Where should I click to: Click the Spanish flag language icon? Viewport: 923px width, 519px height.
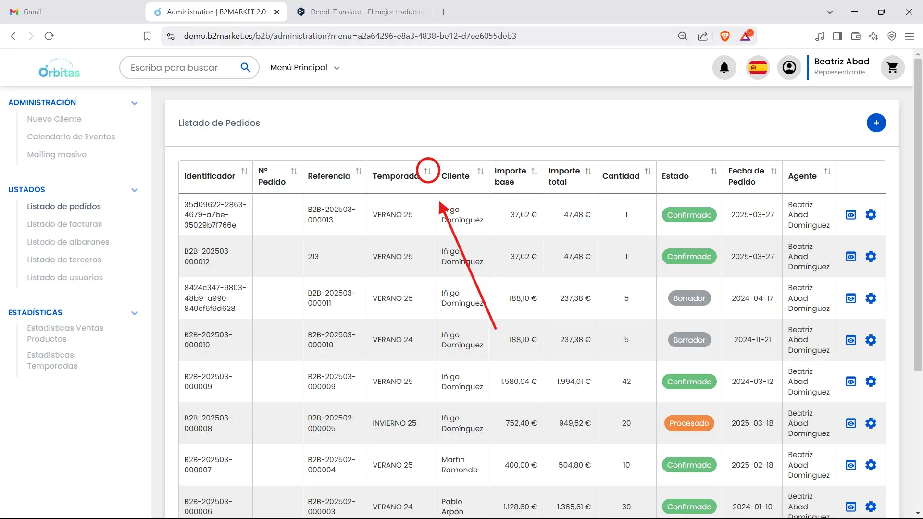coord(758,68)
